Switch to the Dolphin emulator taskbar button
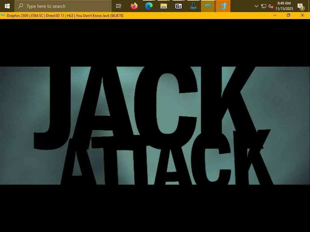Screen dimensions: 310x232 208,6
